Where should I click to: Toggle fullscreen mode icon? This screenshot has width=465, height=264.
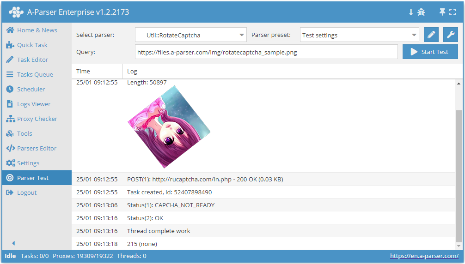tap(453, 12)
